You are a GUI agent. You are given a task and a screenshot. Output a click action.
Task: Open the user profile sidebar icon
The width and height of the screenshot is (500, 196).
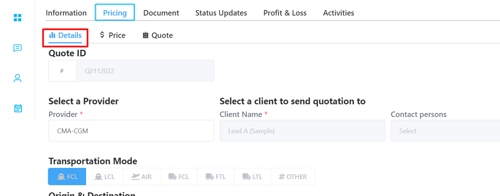click(x=18, y=78)
